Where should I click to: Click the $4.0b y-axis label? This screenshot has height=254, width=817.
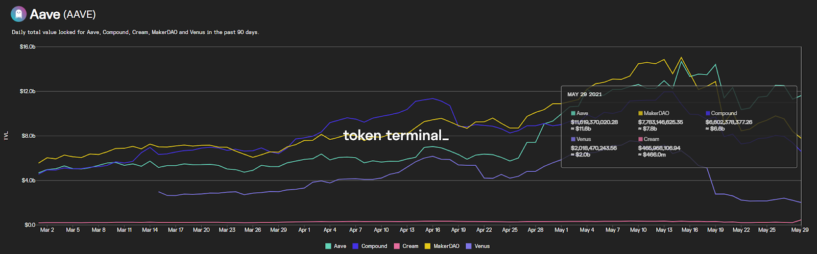[29, 180]
